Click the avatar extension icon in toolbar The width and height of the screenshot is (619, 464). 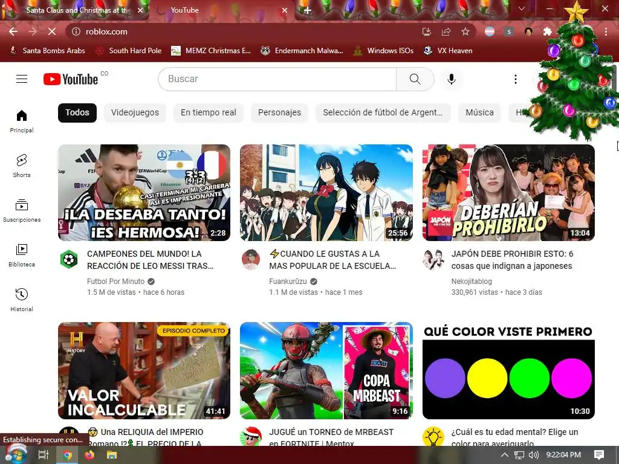click(x=528, y=31)
